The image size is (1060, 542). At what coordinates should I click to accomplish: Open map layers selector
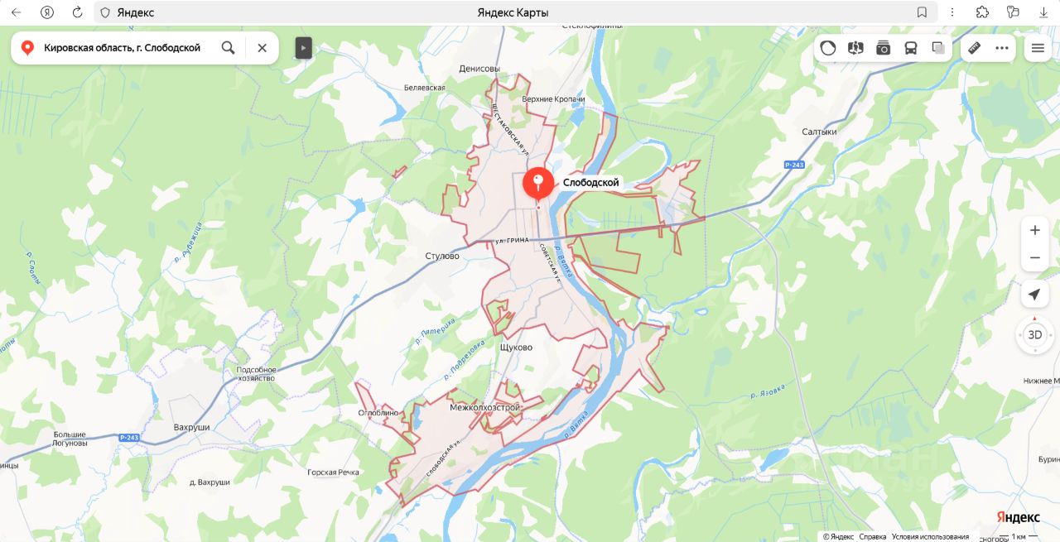938,48
